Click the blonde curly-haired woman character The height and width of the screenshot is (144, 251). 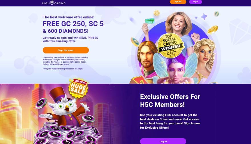click(x=204, y=59)
